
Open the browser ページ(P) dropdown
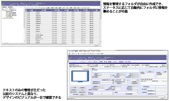pos(84,54)
